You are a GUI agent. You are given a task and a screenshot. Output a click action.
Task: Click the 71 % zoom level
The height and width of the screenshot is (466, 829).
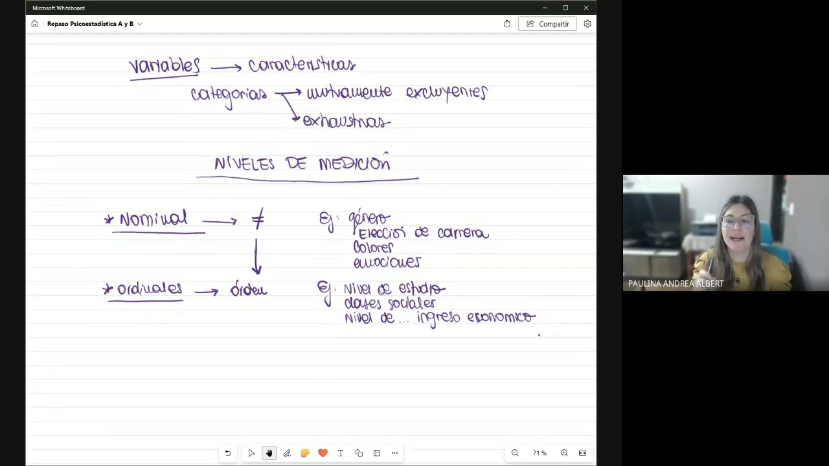coord(539,453)
